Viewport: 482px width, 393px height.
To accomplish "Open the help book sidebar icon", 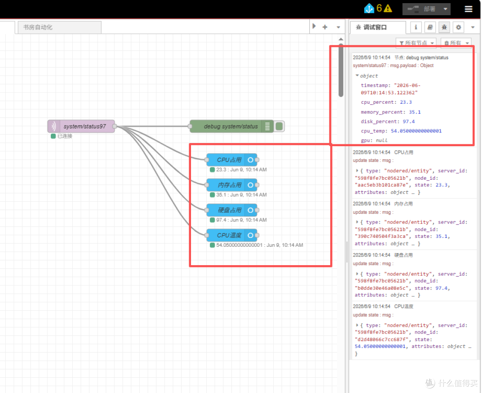I will [x=430, y=27].
